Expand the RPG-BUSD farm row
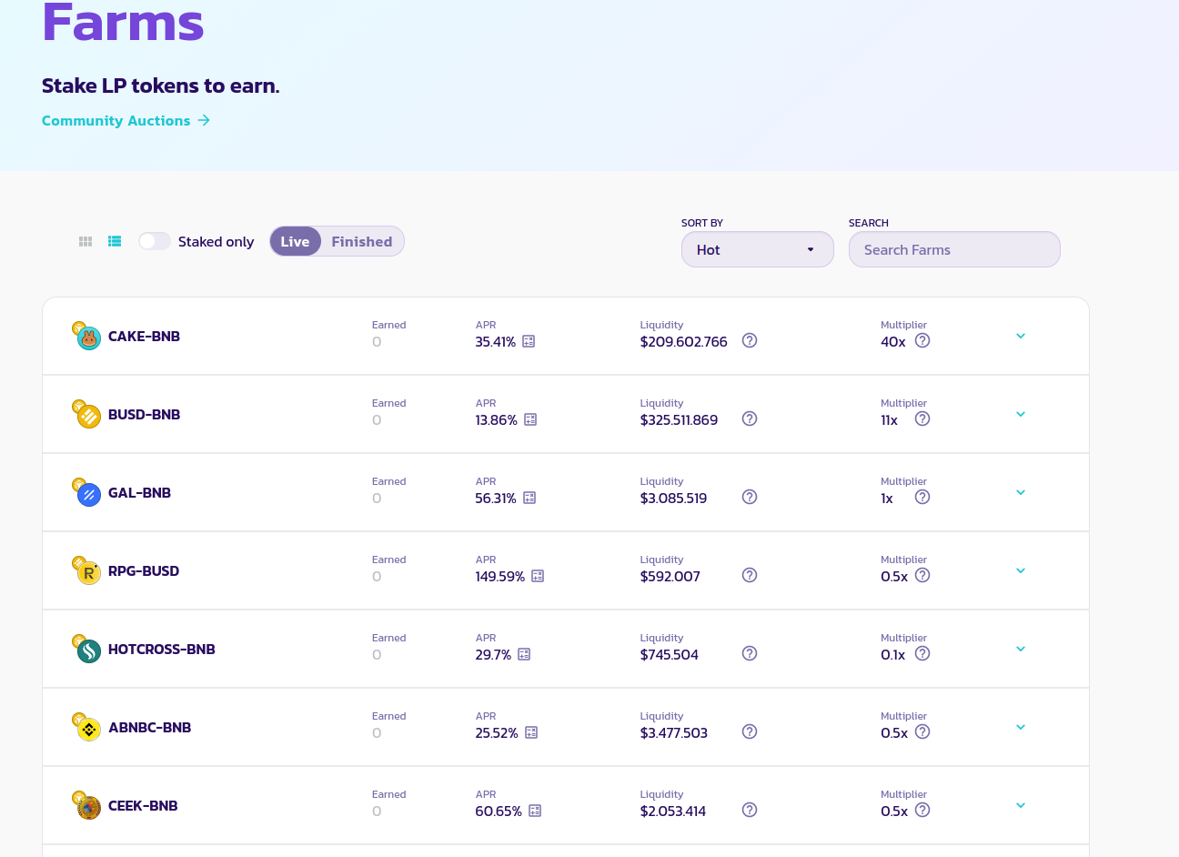This screenshot has height=857, width=1179. (1021, 570)
